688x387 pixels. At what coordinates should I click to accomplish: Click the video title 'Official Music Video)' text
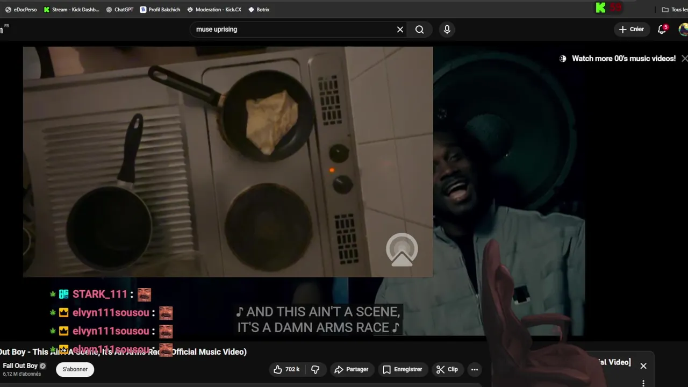[x=209, y=352]
